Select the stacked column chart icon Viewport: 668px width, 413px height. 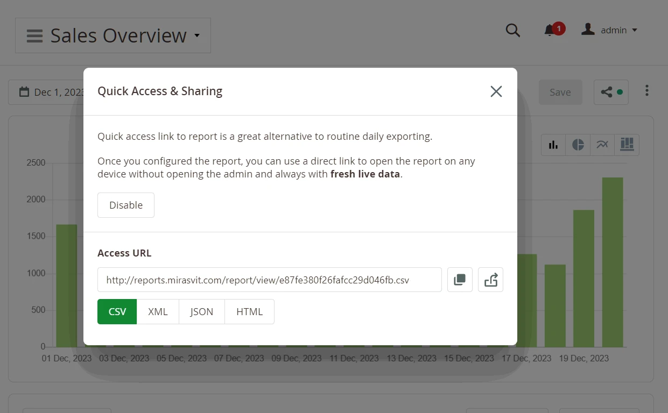pos(627,145)
